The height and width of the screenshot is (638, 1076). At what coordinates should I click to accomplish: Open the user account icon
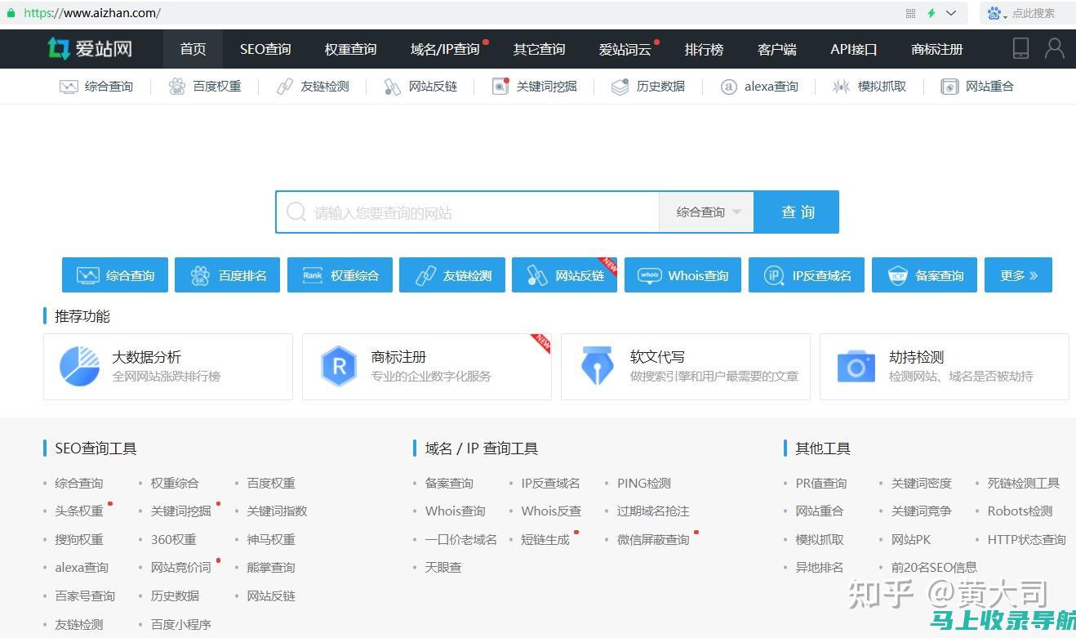[1055, 48]
